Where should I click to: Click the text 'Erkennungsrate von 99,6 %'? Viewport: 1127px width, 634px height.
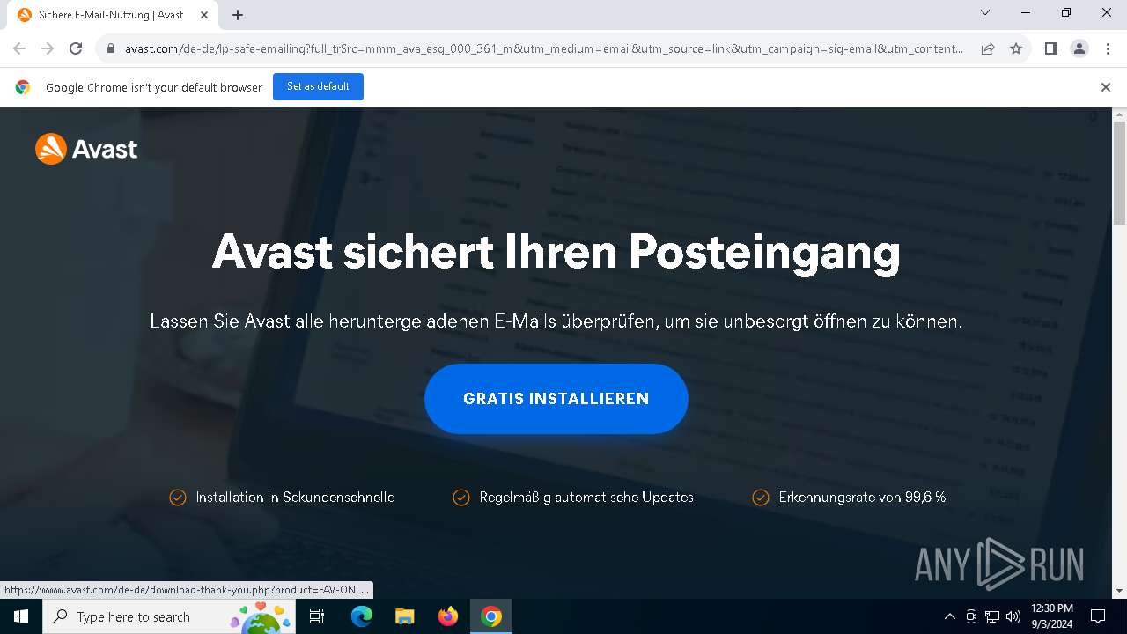click(862, 498)
